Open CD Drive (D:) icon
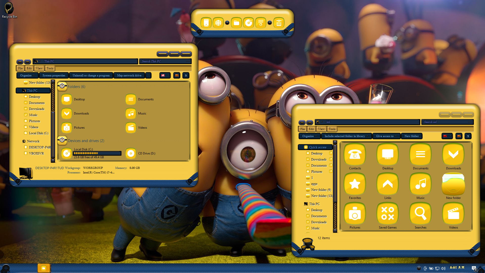This screenshot has height=273, width=485. [x=131, y=153]
